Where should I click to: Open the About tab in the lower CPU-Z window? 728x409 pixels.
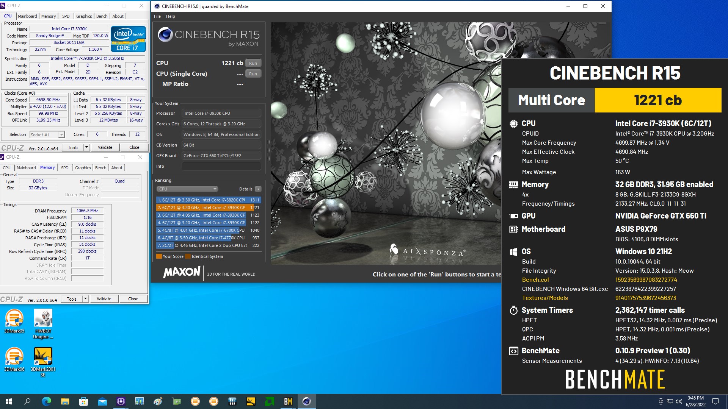tap(117, 168)
